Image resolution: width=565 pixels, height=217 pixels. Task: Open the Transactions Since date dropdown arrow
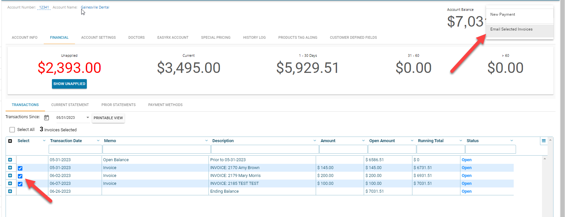point(88,118)
